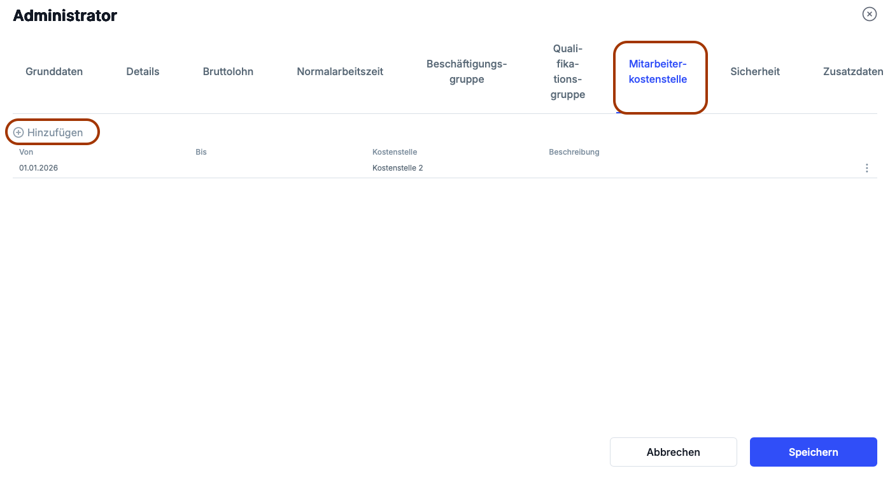890x480 pixels.
Task: Click the Bis column header
Action: point(201,152)
